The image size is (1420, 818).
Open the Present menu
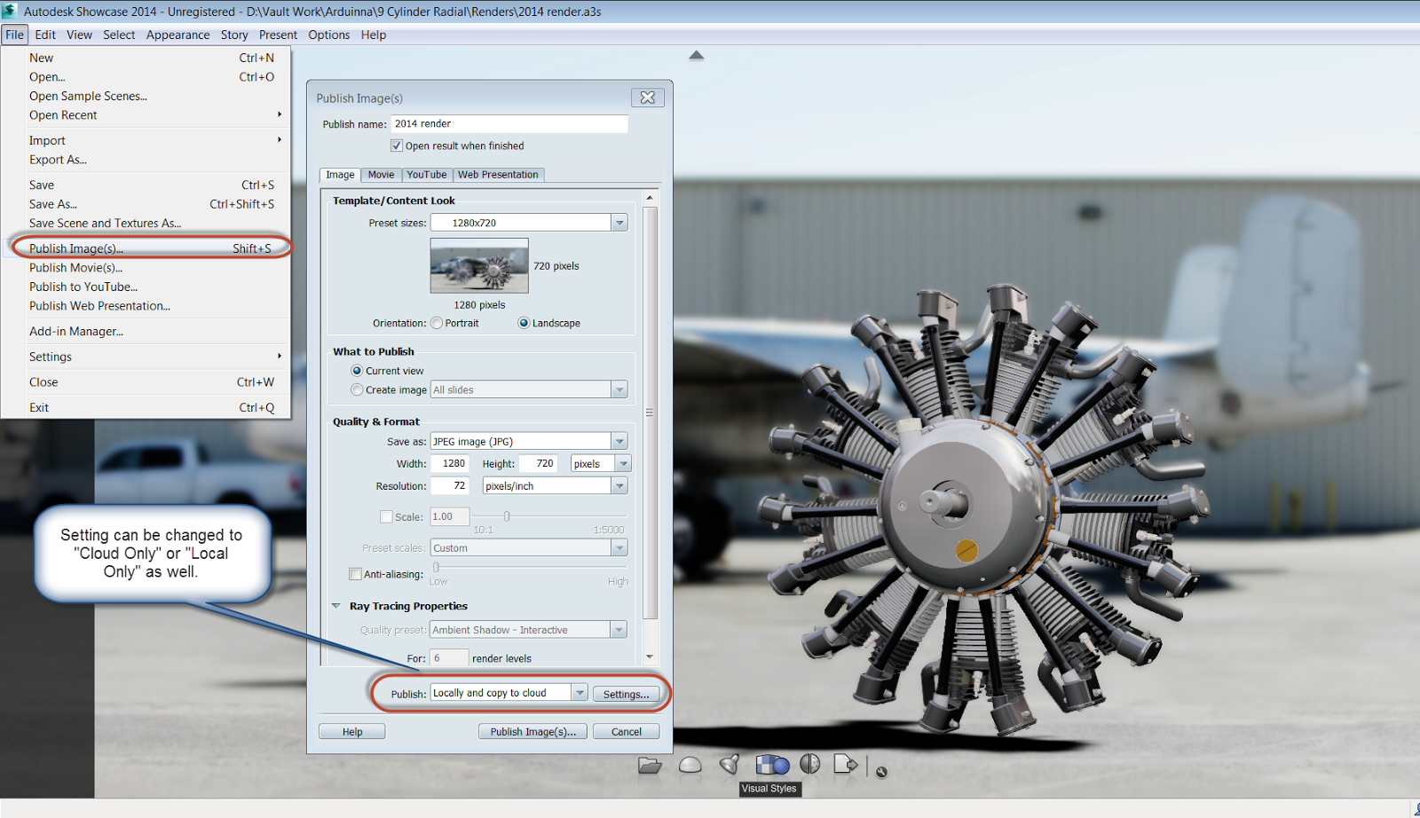click(x=278, y=35)
